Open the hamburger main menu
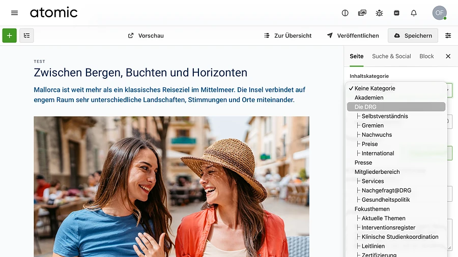 [14, 13]
